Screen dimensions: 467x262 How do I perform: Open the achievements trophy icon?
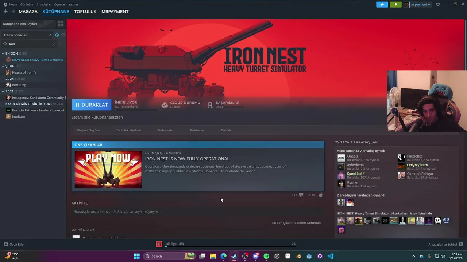pyautogui.click(x=210, y=105)
